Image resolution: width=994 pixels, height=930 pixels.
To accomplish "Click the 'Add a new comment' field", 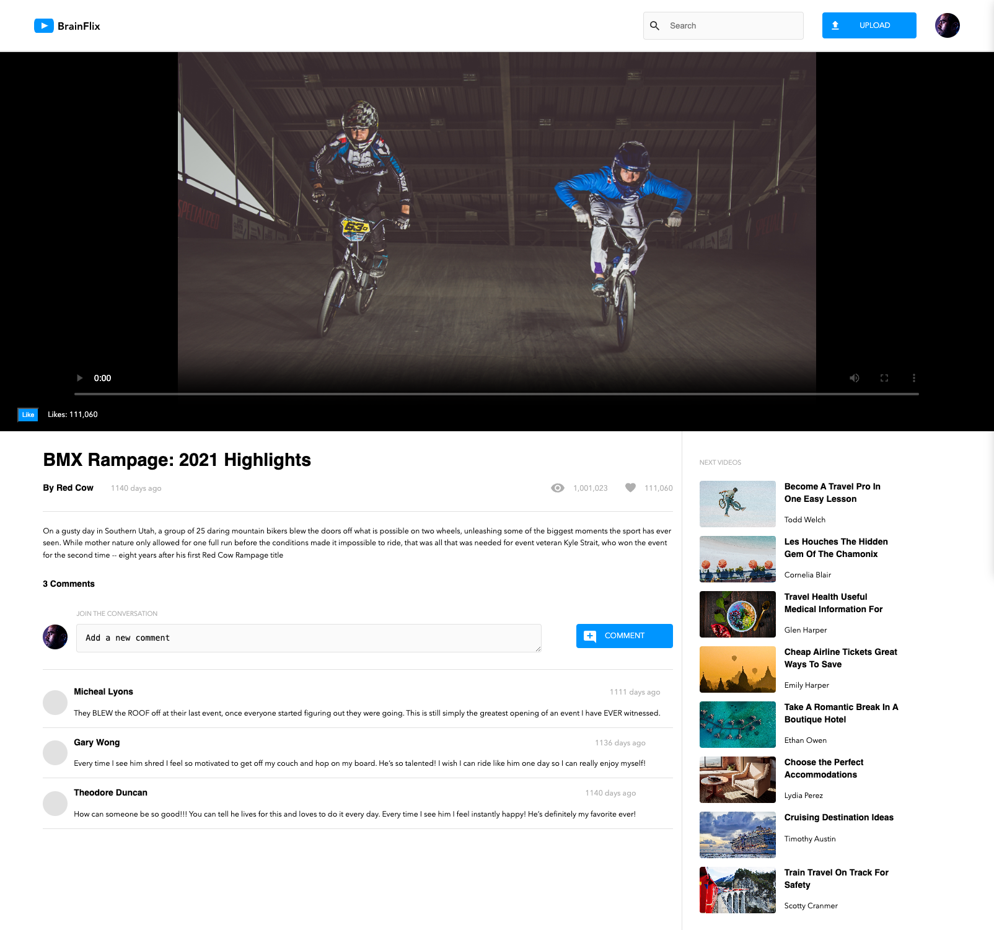I will tap(308, 638).
